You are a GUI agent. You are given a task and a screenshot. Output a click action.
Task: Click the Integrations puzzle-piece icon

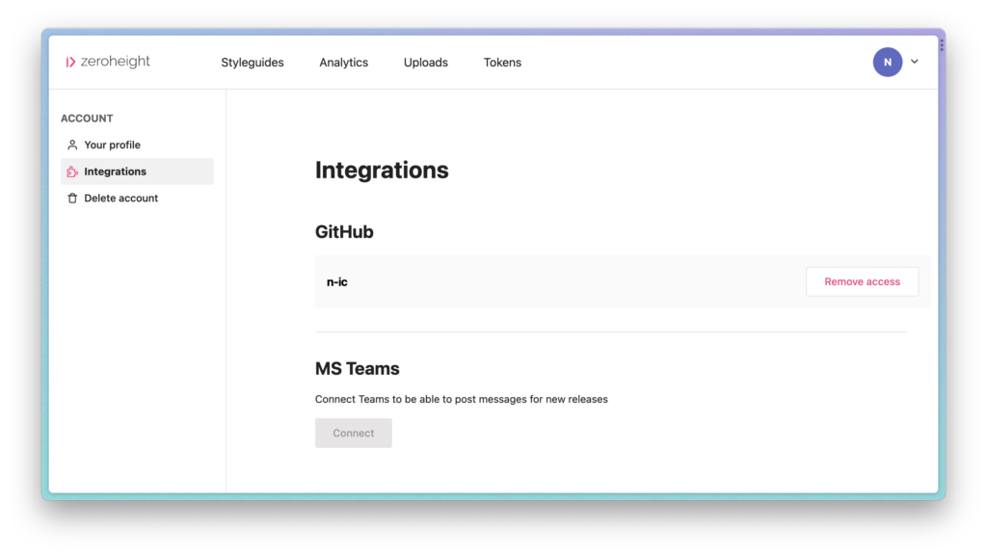click(72, 172)
